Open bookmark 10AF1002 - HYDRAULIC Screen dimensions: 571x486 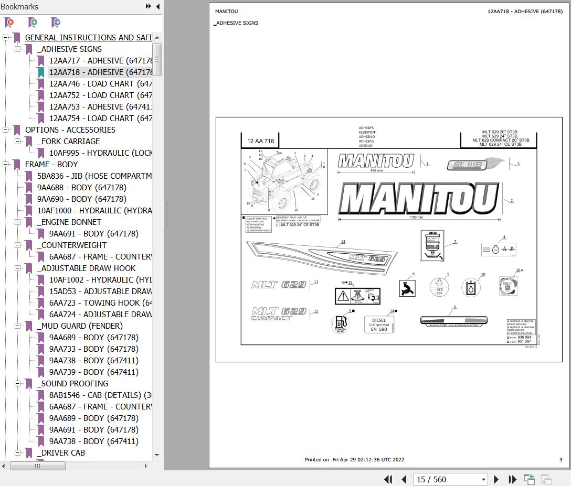100,280
